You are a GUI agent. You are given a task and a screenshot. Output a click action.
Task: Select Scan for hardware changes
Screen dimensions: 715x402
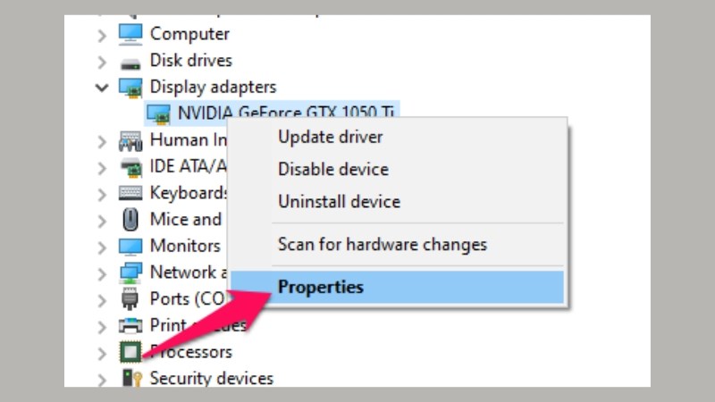click(382, 244)
